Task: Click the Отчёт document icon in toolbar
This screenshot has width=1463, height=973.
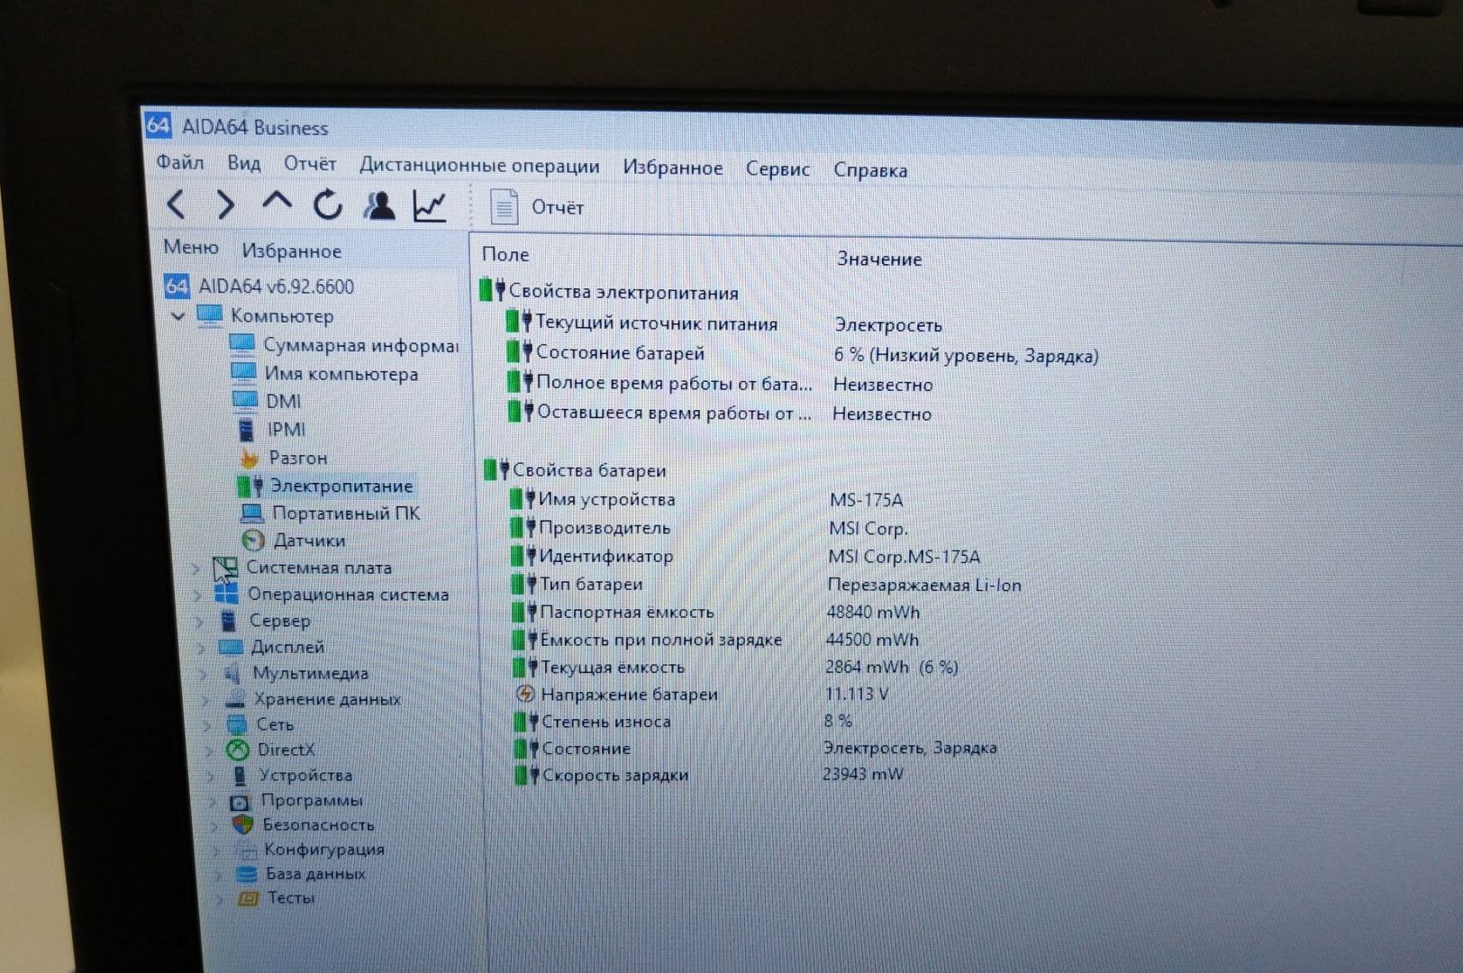Action: click(504, 207)
